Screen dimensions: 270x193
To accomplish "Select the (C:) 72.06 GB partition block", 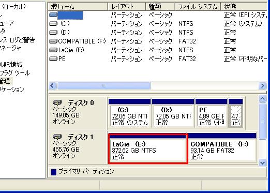I will pos(129,113).
